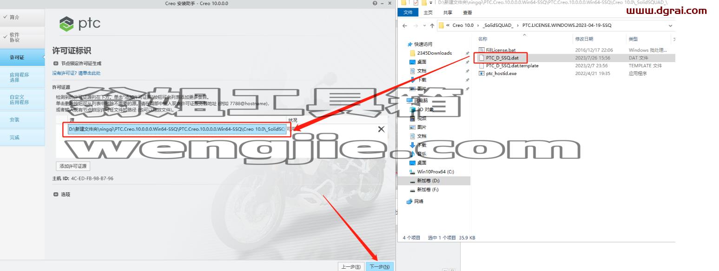The height and width of the screenshot is (271, 719).
Task: Click Creo 10.0 in the address breadcrumb
Action: pyautogui.click(x=463, y=25)
